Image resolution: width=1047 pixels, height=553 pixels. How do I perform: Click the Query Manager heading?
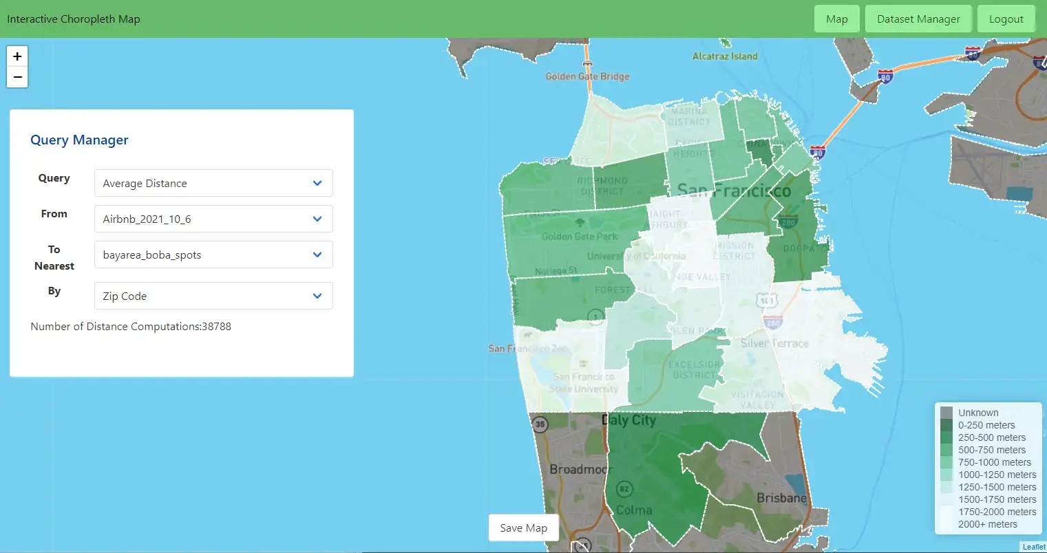(x=79, y=140)
